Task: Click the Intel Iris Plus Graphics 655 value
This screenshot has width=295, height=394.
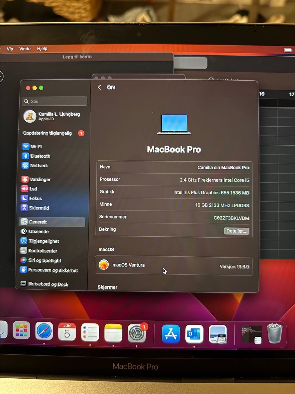Action: tap(211, 193)
